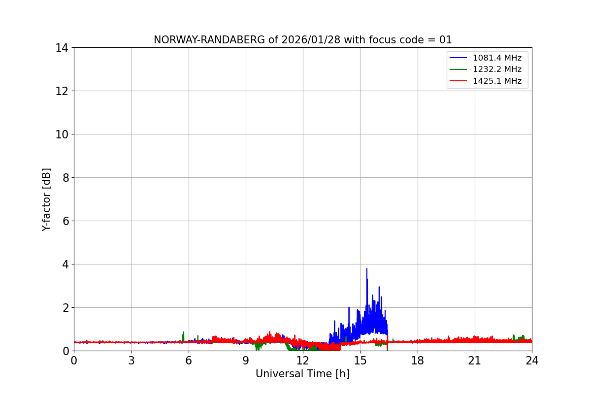The width and height of the screenshot is (591, 394).
Task: Click the x-axis tick label '21'
Action: pyautogui.click(x=475, y=361)
